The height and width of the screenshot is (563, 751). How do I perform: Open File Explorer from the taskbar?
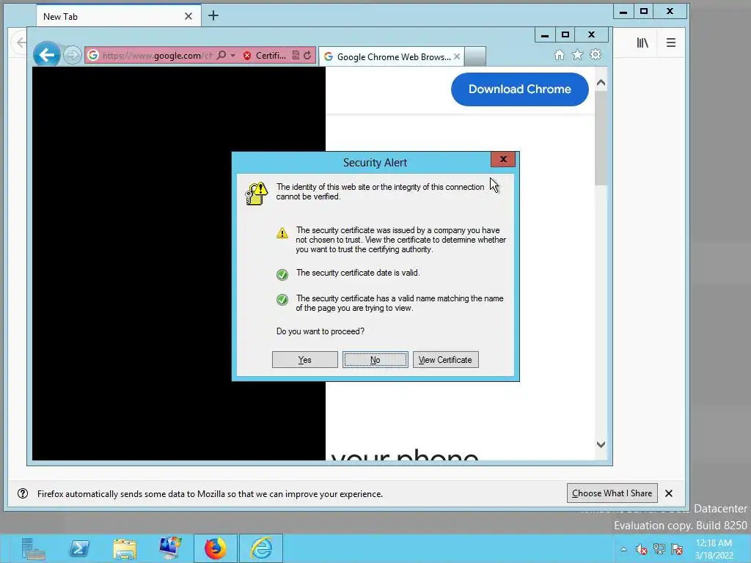pyautogui.click(x=125, y=548)
